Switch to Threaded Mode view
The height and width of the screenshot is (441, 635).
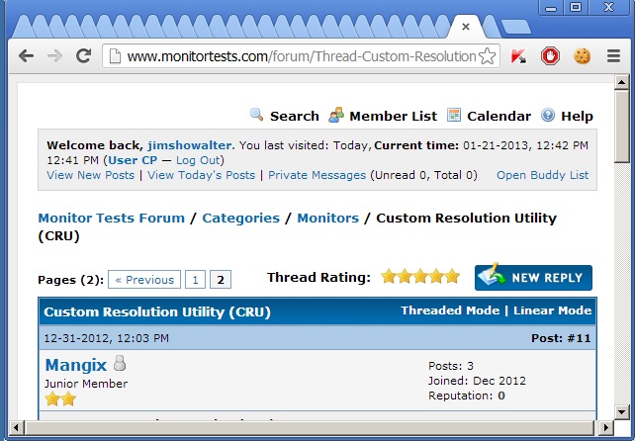coord(451,310)
